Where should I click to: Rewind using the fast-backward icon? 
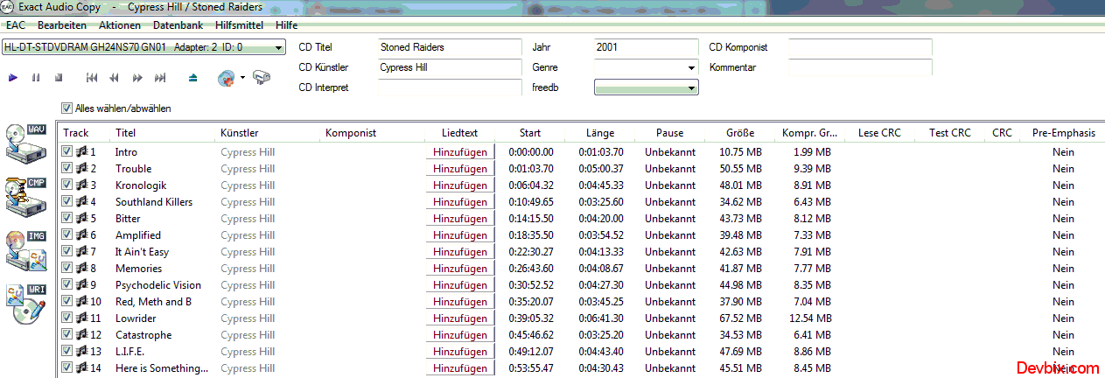(x=114, y=78)
